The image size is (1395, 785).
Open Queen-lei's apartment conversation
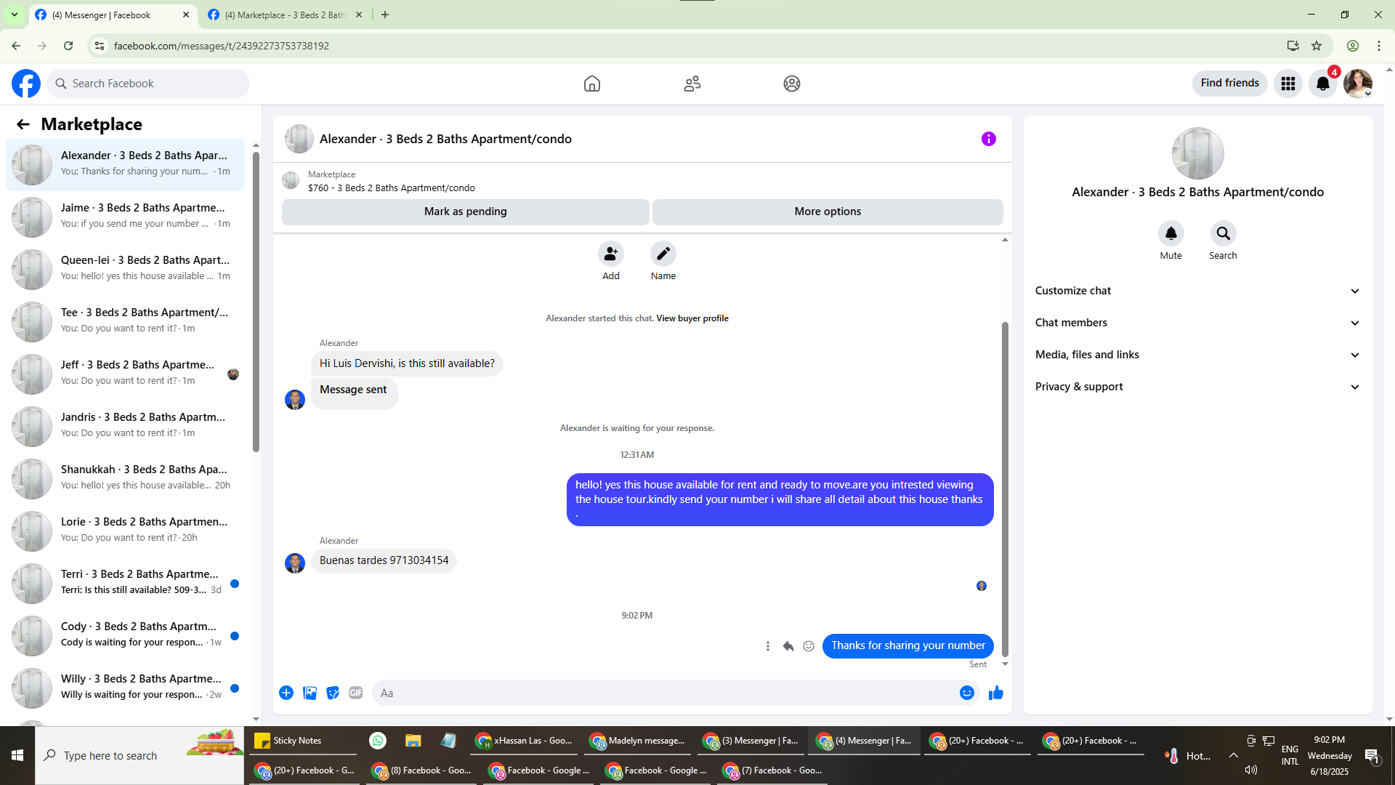click(x=126, y=268)
